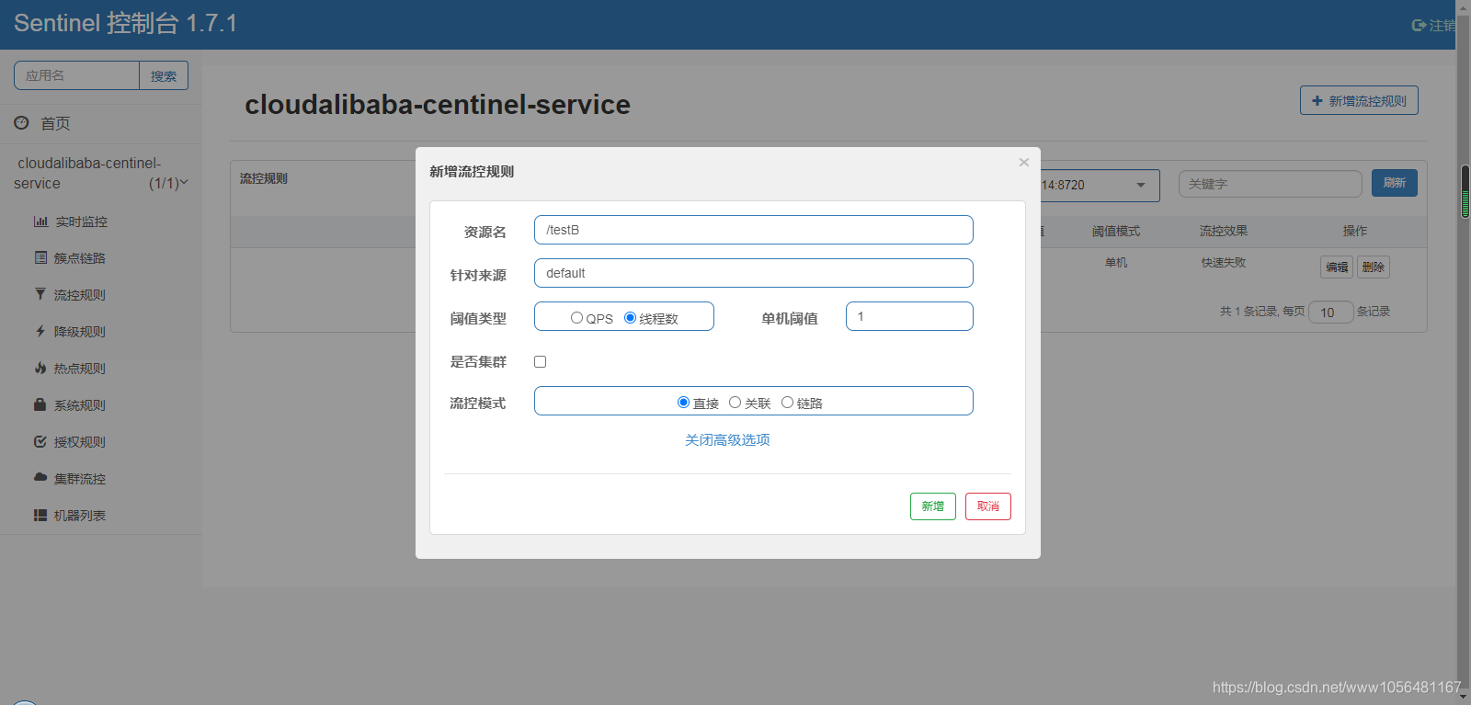Screen dimensions: 1471x705
Task: Click the 关键字 filter input
Action: point(1271,184)
